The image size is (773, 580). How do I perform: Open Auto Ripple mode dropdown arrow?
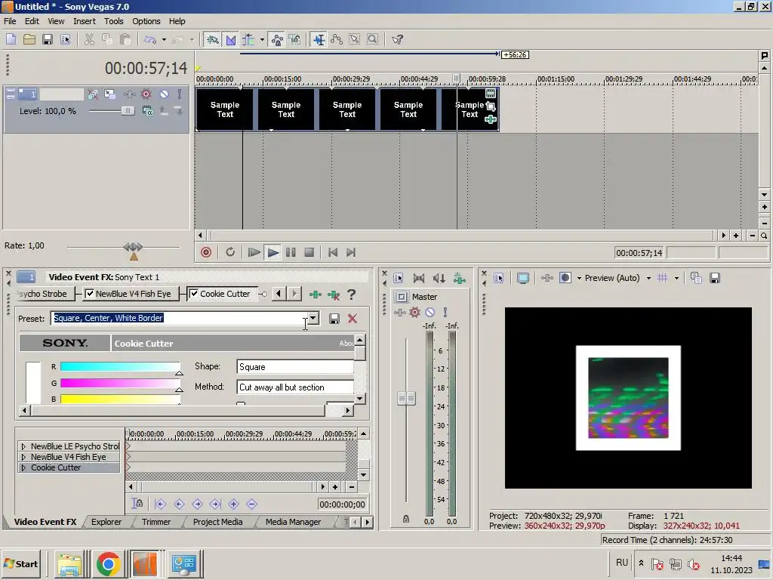[262, 39]
